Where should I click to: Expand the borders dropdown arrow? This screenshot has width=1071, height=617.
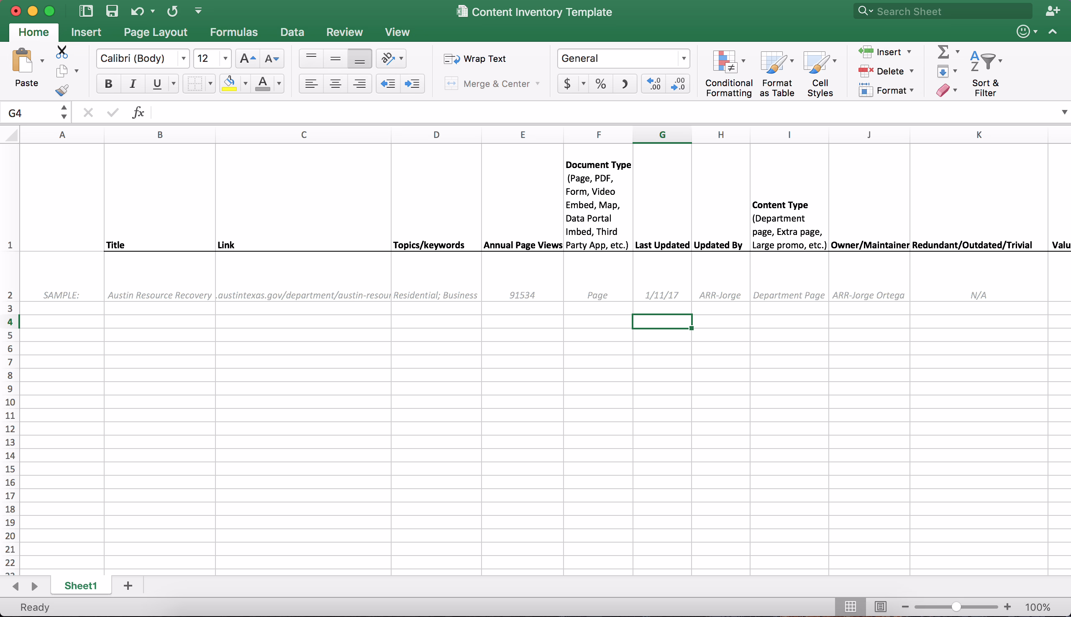(x=210, y=84)
